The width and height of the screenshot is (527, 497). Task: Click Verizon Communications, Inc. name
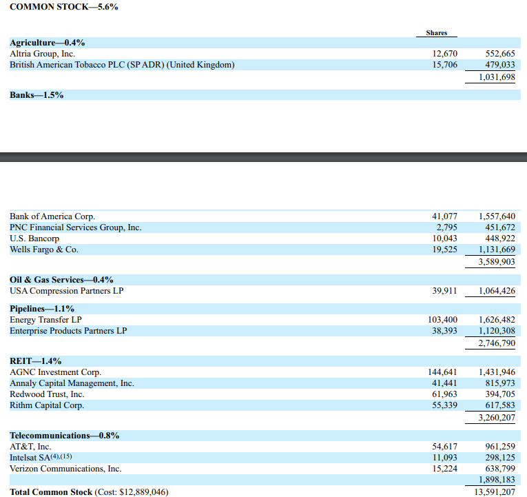tap(65, 469)
